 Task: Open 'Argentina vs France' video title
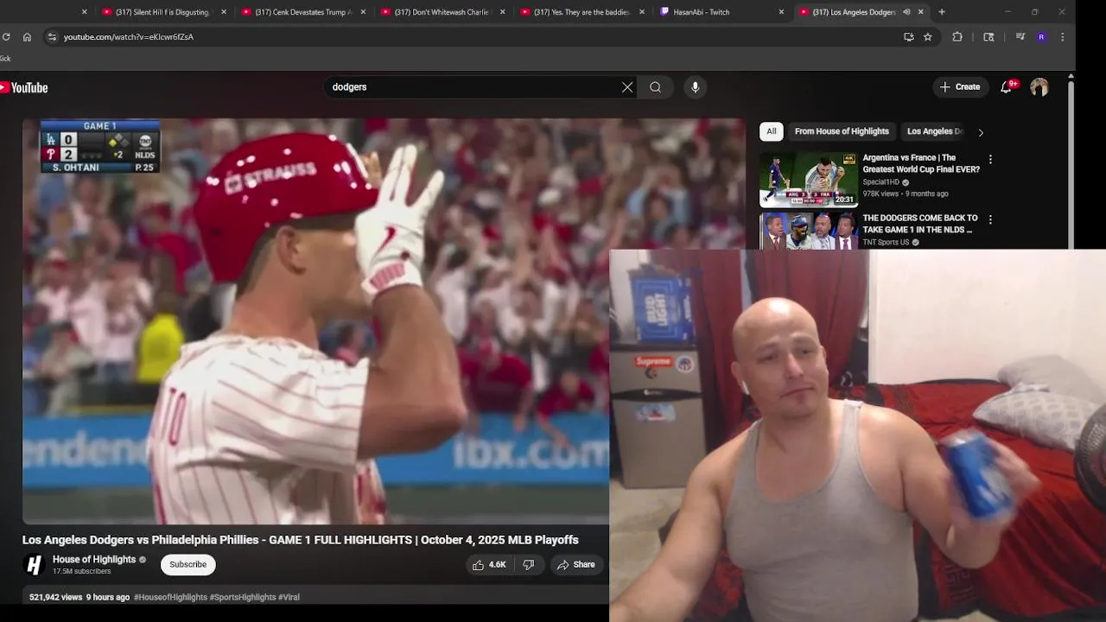[x=921, y=163]
